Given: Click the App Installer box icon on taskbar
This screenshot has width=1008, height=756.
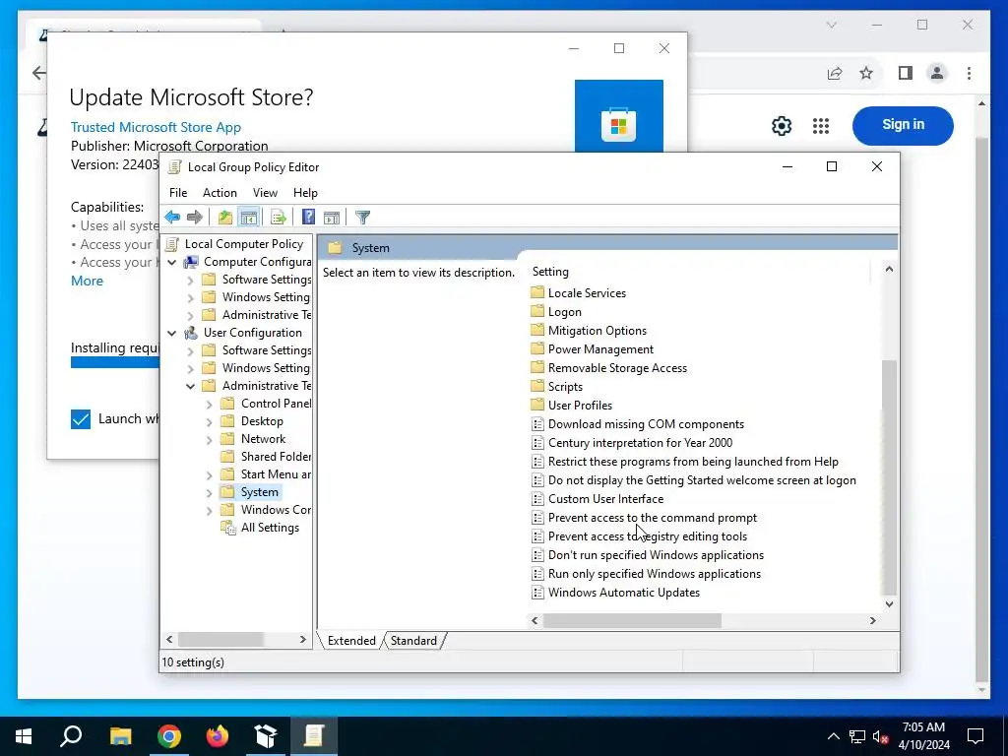Looking at the screenshot, I should (266, 736).
